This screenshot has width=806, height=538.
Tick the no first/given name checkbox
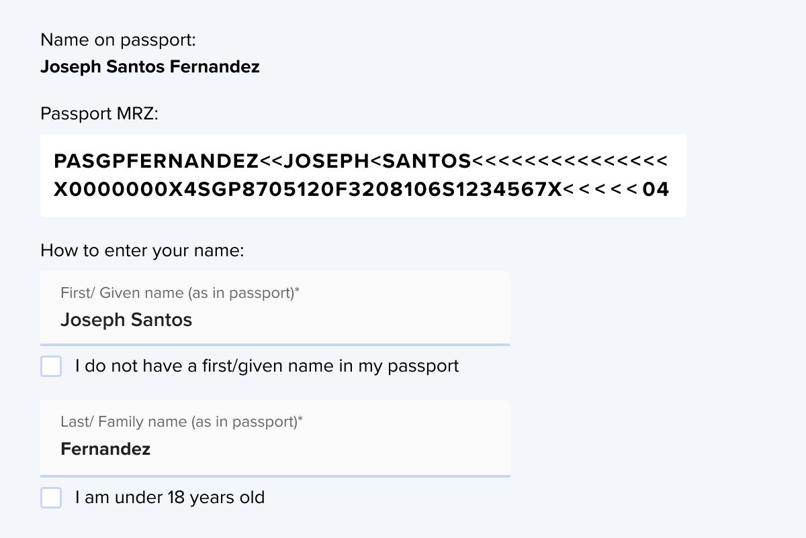click(51, 366)
